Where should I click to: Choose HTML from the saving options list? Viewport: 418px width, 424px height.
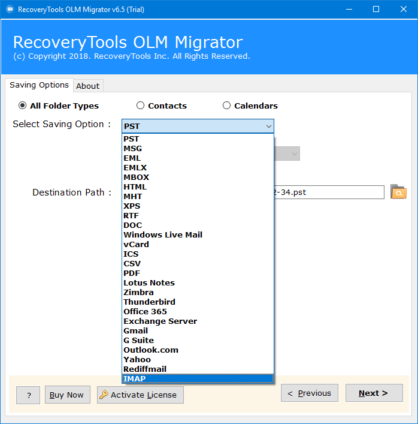[x=198, y=187]
